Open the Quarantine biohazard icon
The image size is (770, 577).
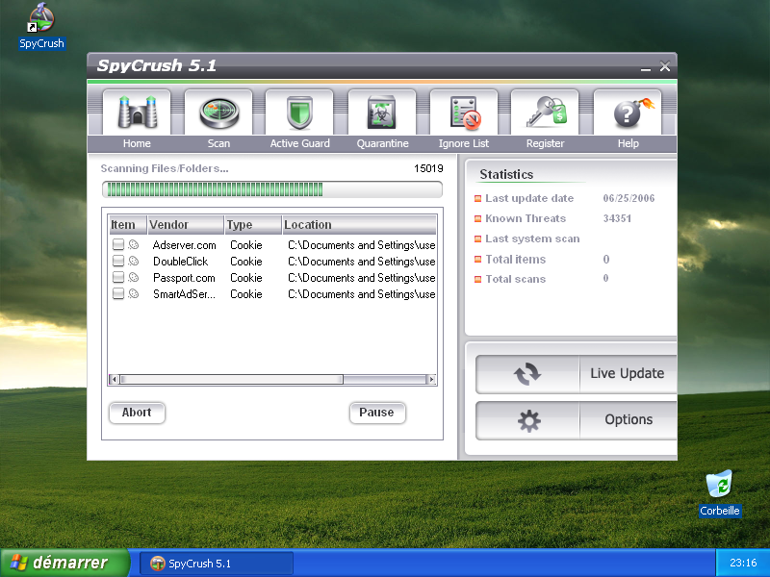381,112
